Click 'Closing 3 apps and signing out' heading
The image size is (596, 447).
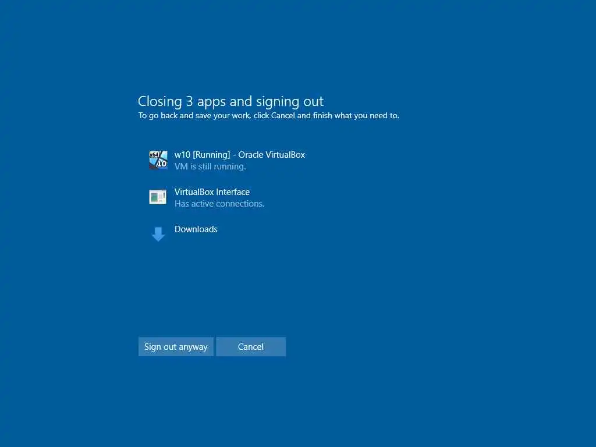click(x=230, y=101)
